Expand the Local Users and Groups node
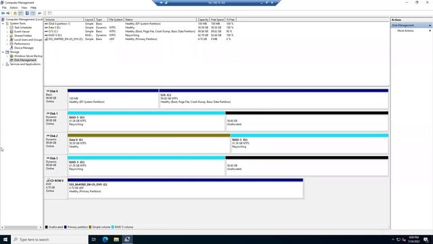The width and height of the screenshot is (433, 244). pyautogui.click(x=7, y=40)
